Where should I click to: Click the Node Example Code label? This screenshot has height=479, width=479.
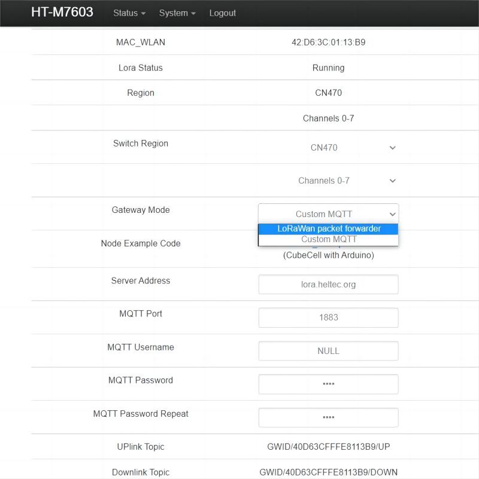coord(141,243)
